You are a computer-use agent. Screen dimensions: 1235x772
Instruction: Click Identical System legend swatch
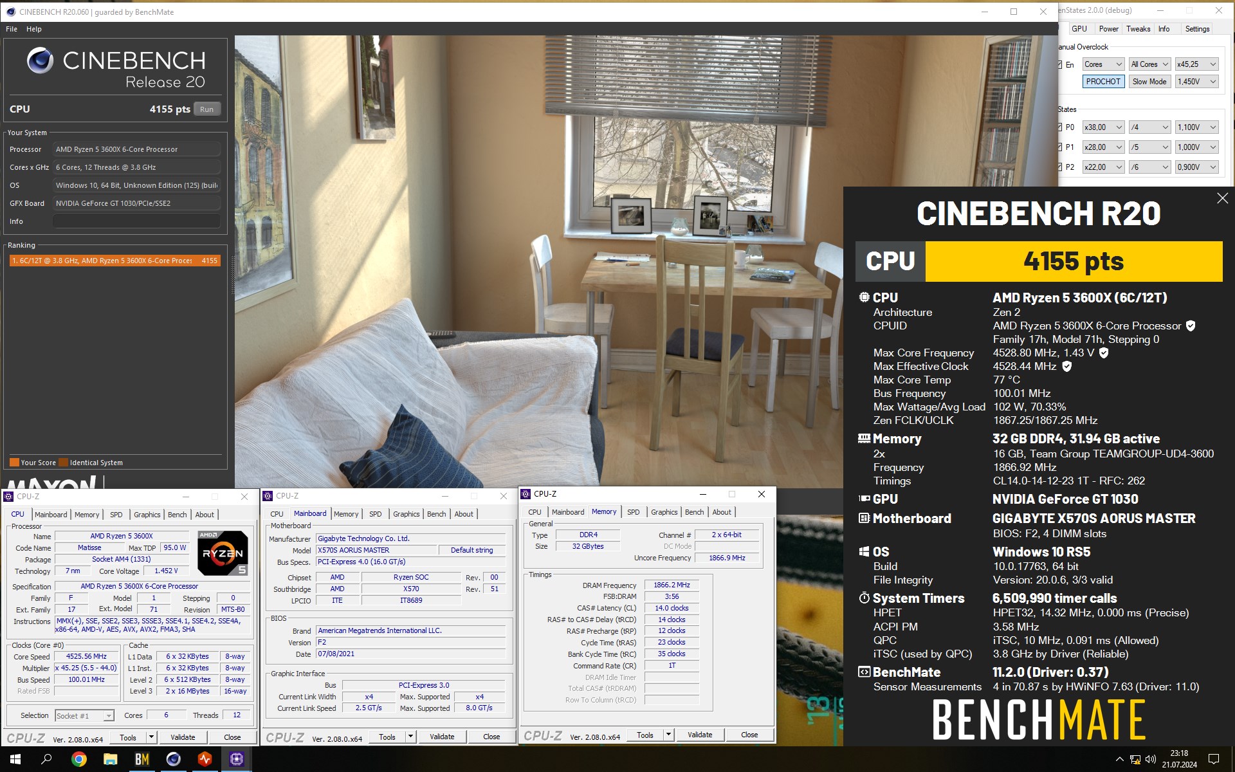tap(63, 463)
